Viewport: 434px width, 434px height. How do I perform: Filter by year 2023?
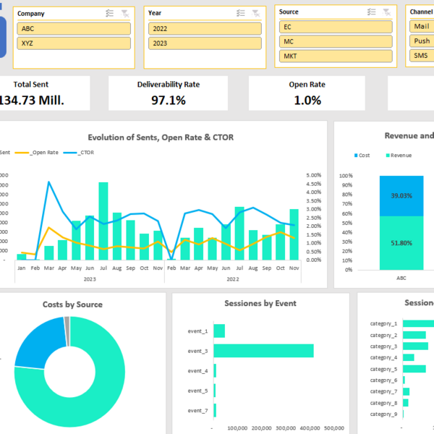click(x=205, y=43)
